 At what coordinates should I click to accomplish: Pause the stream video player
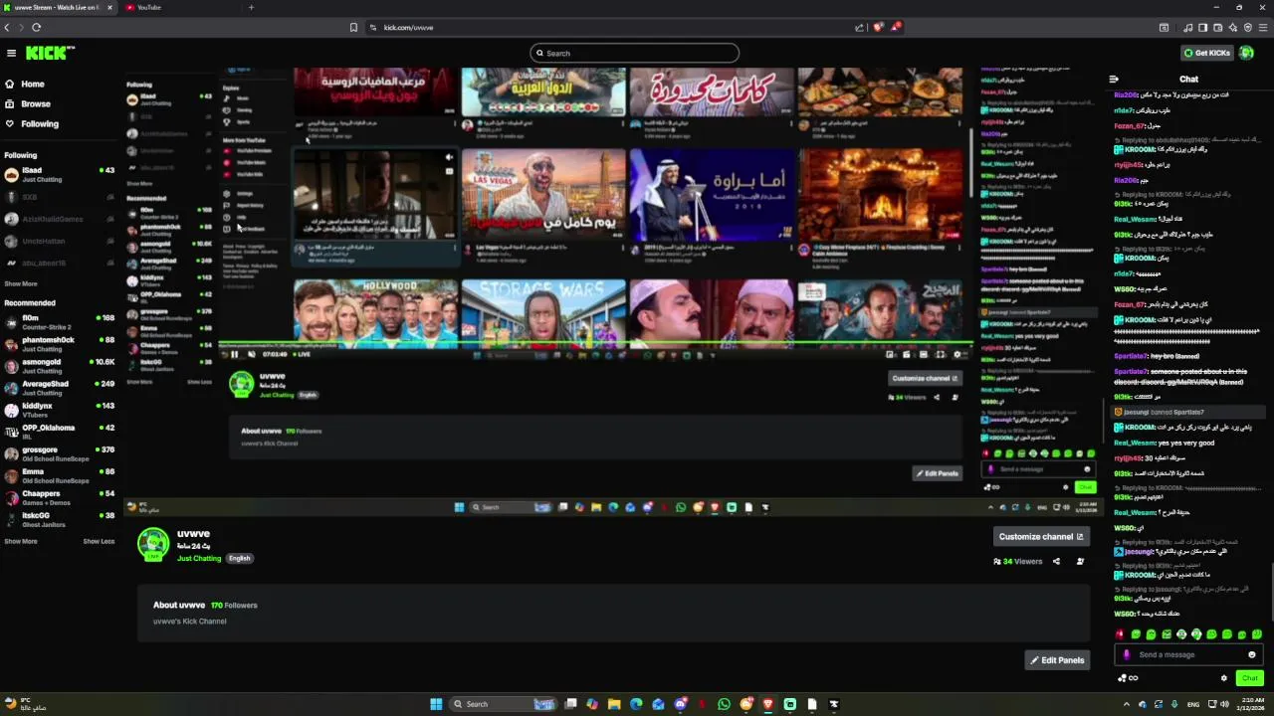point(235,354)
